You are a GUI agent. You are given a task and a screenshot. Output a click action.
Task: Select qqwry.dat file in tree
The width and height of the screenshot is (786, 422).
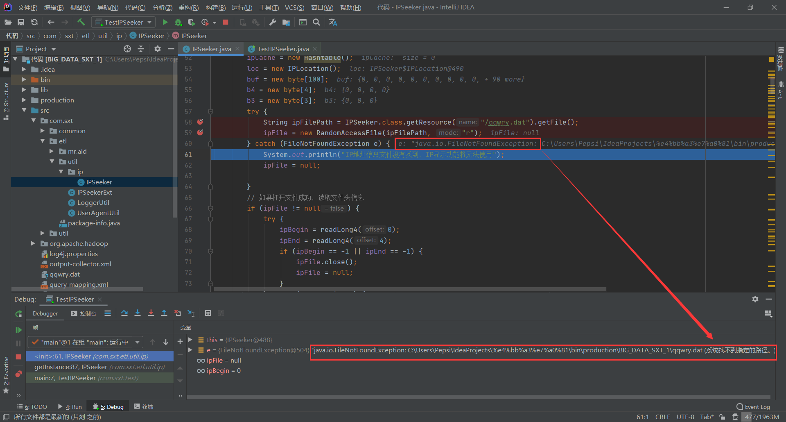coord(64,274)
